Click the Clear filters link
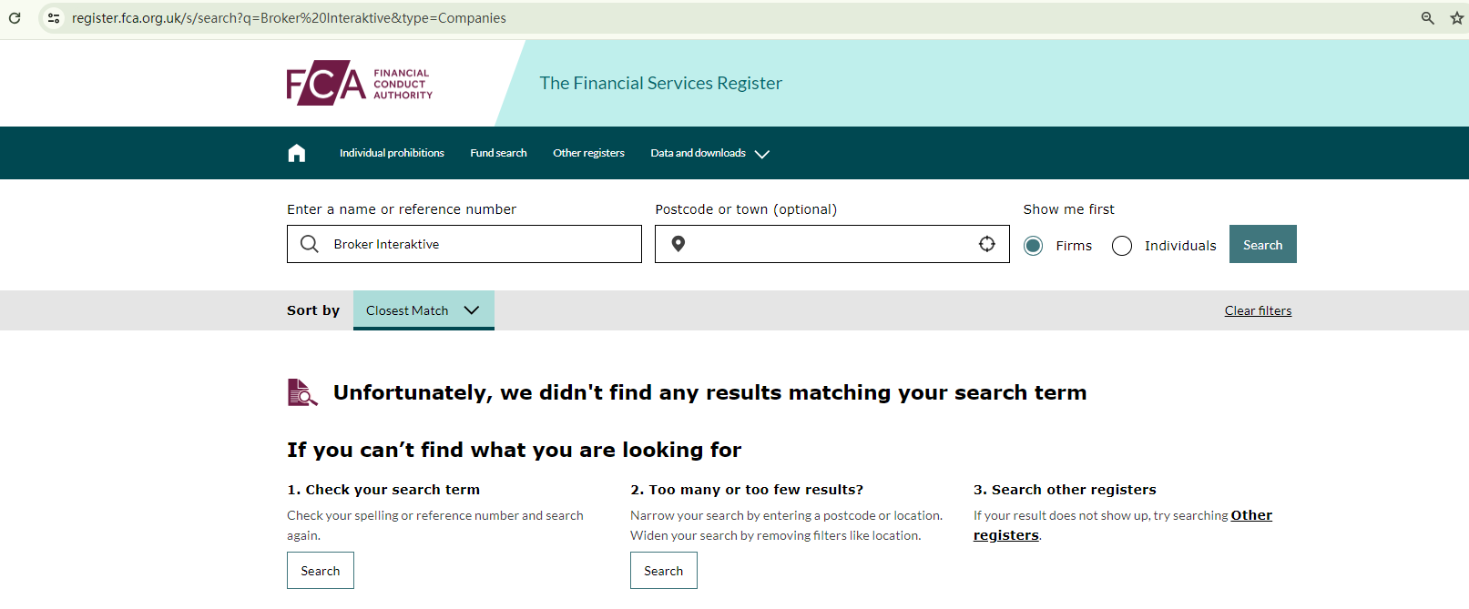 (x=1258, y=310)
